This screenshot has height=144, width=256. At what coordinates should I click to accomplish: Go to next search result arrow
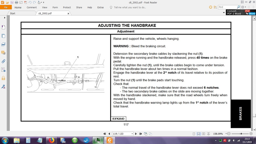(253, 7)
